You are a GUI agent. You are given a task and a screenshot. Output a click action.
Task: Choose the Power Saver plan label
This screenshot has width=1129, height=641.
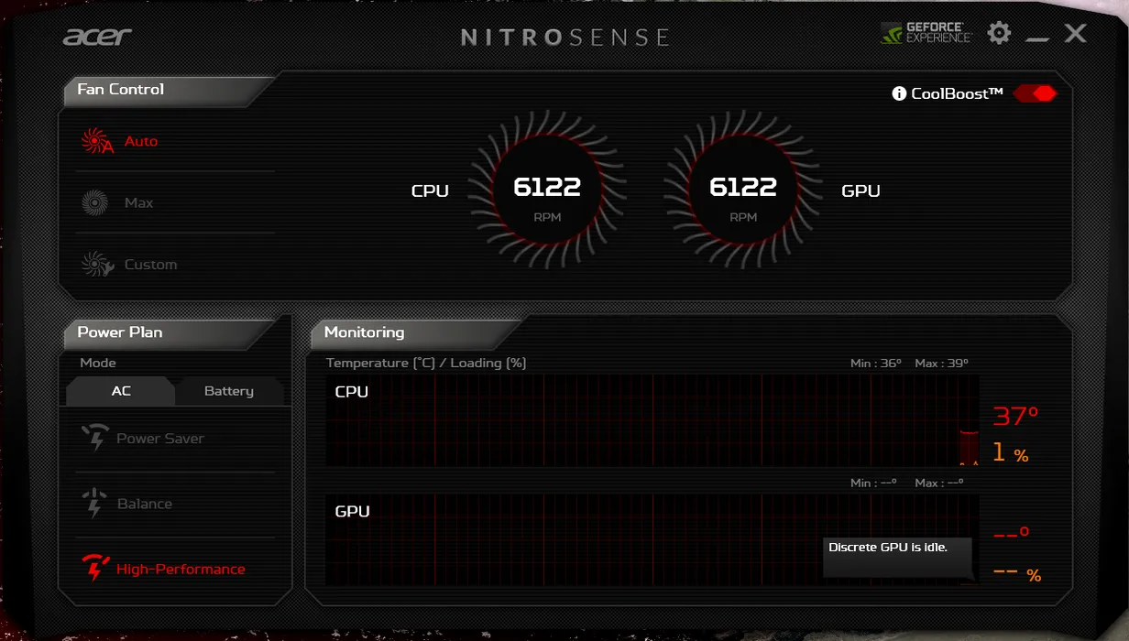160,439
